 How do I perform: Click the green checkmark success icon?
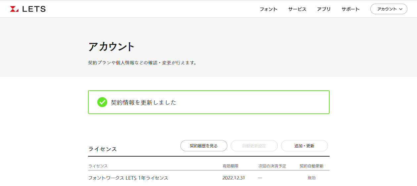pyautogui.click(x=102, y=102)
